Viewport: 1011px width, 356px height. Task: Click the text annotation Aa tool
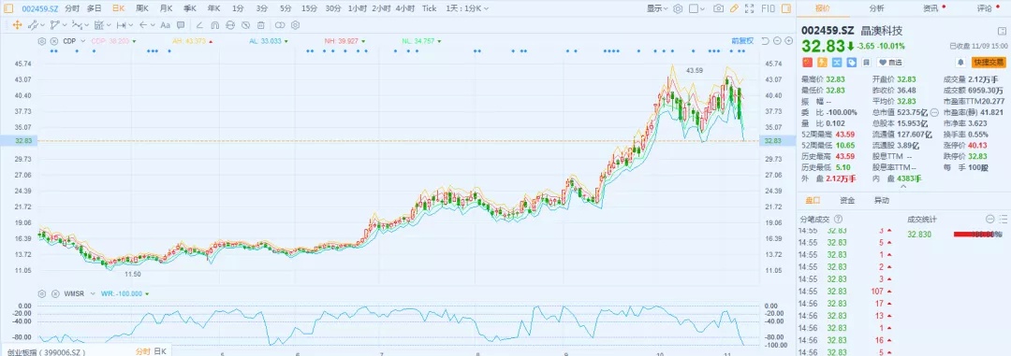165,24
